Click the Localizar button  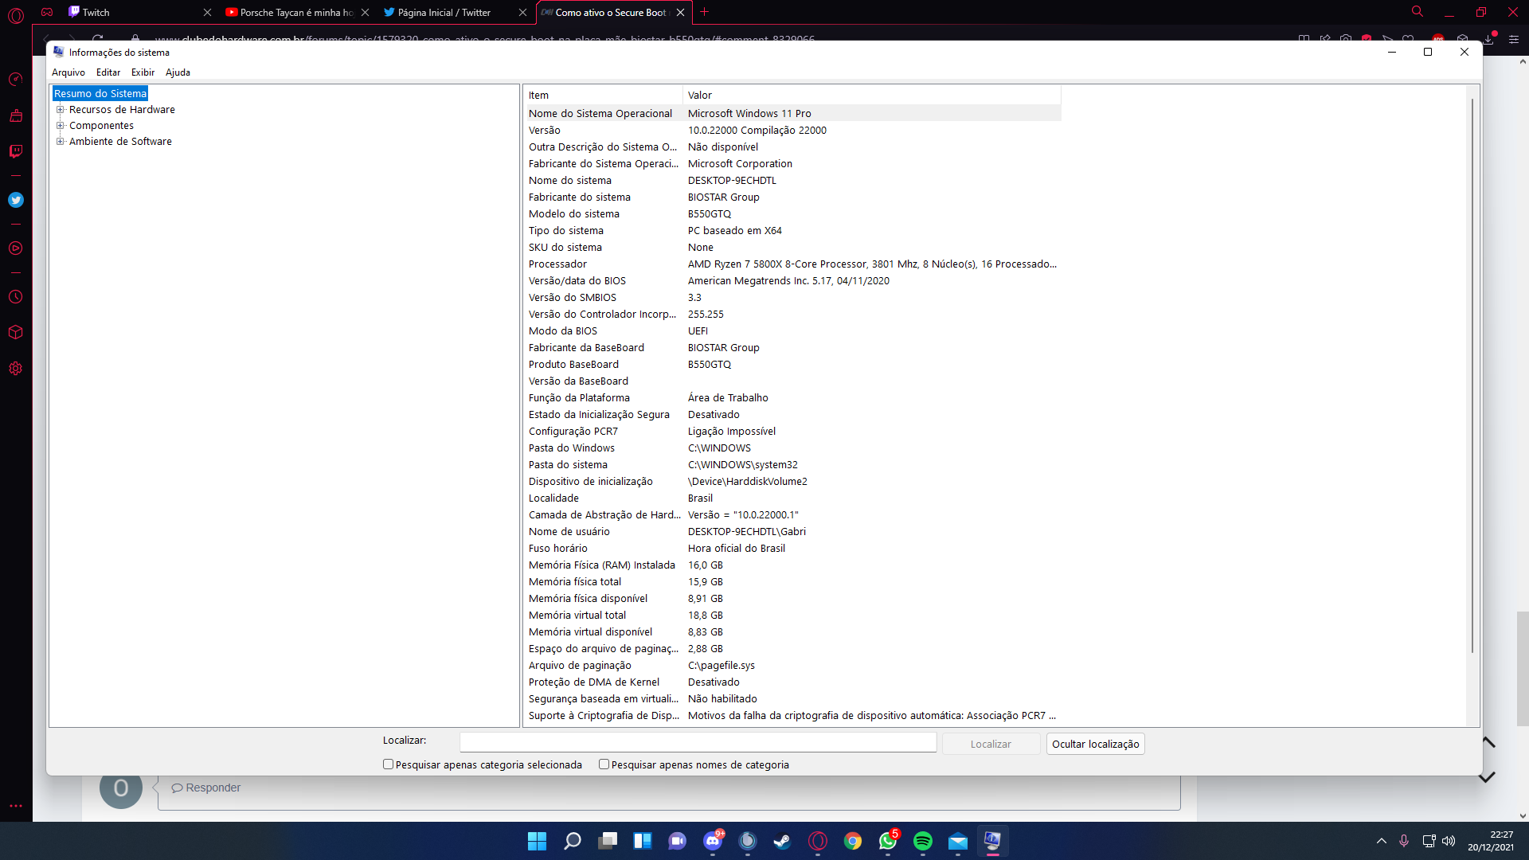[991, 744]
